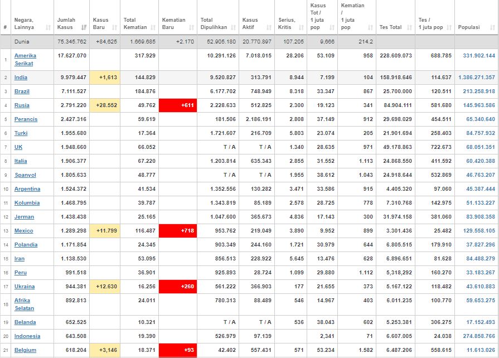Click world total cases value 75.345.762

[72, 42]
